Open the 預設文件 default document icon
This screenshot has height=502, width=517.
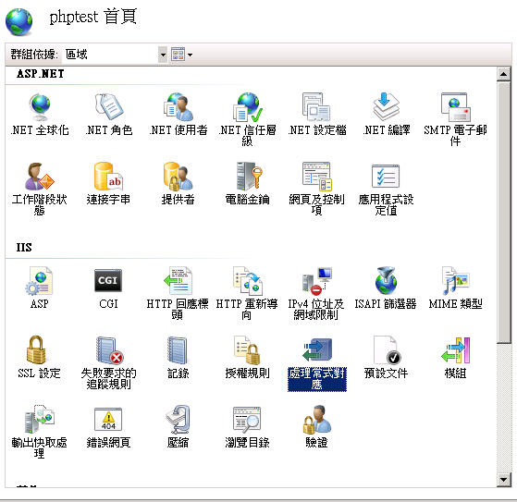(387, 349)
